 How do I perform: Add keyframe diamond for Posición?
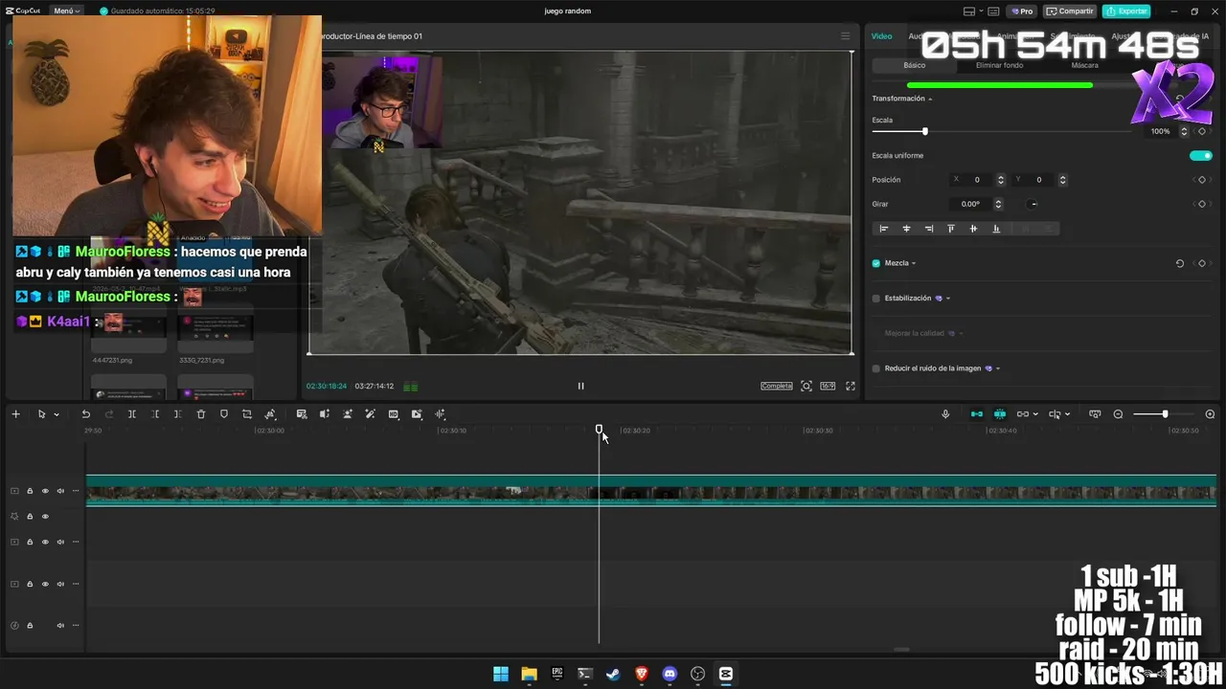click(x=1202, y=180)
